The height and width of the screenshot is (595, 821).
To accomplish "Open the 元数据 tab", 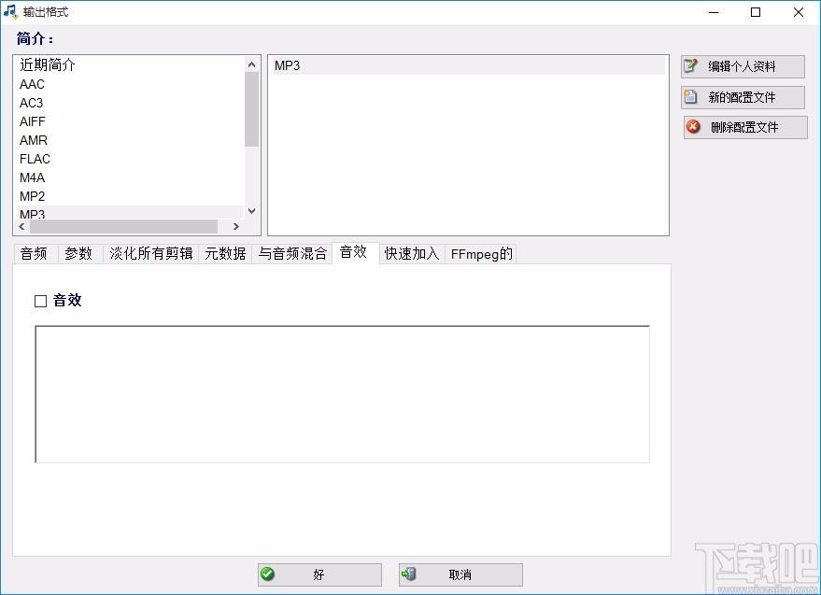I will coord(225,254).
